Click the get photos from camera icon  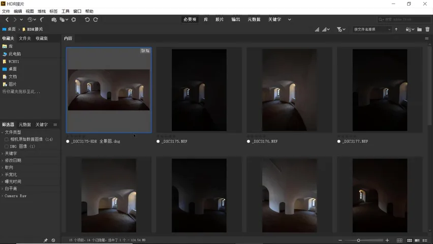54,20
